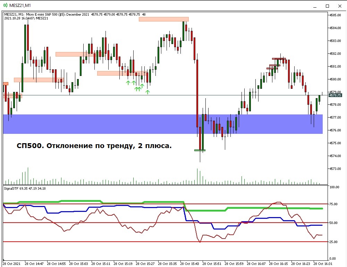Image resolution: width=347 pixels, height=267 pixels.
Task: Click the 28 Oct 14:47 time label
Action: [x=34, y=264]
